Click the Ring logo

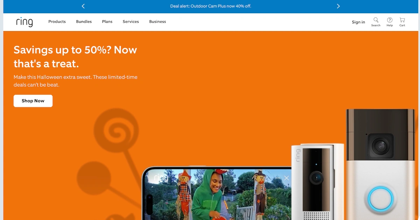[24, 22]
